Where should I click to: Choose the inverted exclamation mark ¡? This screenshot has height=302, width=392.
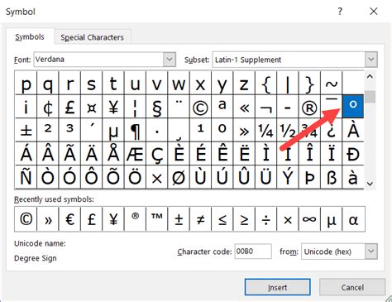(x=26, y=107)
